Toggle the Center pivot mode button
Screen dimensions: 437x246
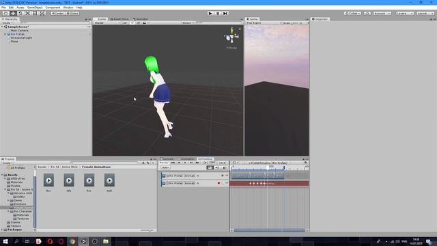[57, 14]
